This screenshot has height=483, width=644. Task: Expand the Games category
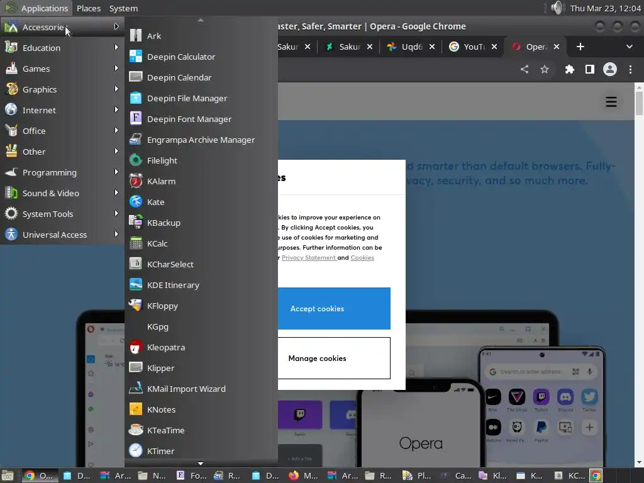coord(62,69)
